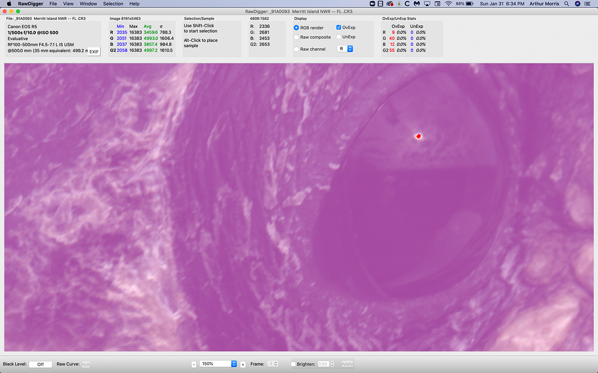
Task: Click the Canon EOS R5 camera label
Action: [22, 26]
